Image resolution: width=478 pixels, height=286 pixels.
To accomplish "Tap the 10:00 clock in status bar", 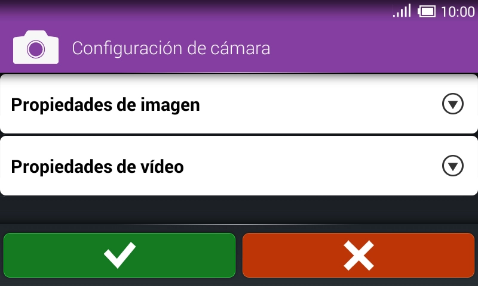I will tap(458, 12).
